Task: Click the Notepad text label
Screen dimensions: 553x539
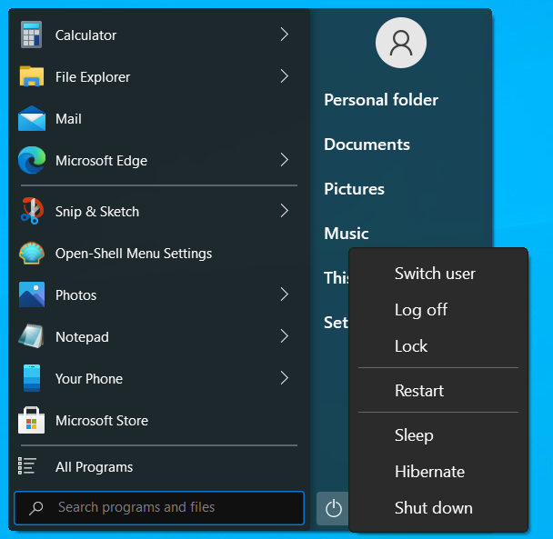Action: click(x=82, y=337)
